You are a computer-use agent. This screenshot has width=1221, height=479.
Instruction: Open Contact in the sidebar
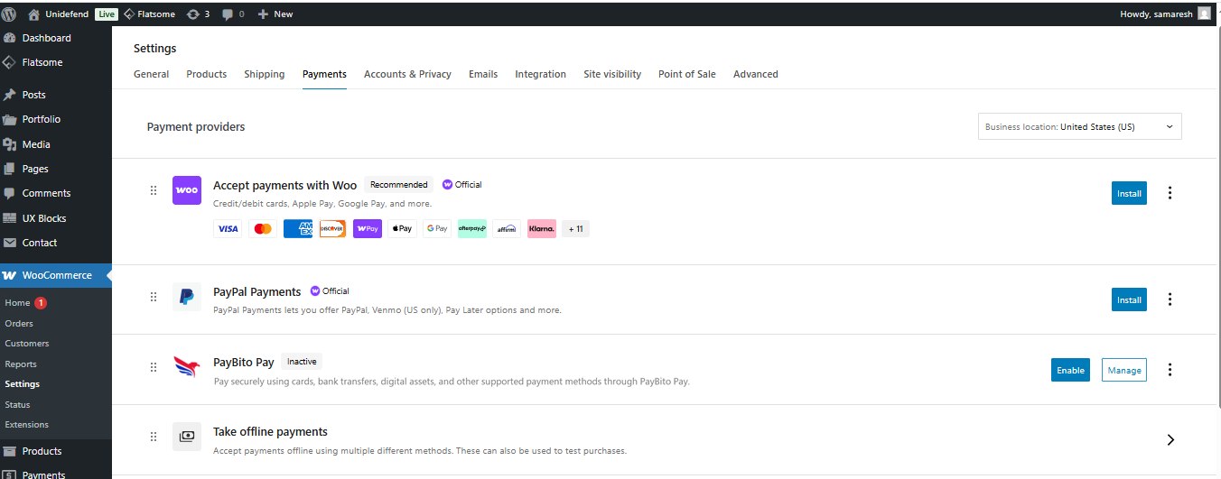pos(56,243)
